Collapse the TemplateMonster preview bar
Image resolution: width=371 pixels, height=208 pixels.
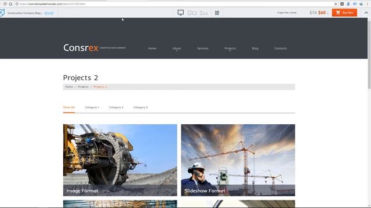pos(366,13)
